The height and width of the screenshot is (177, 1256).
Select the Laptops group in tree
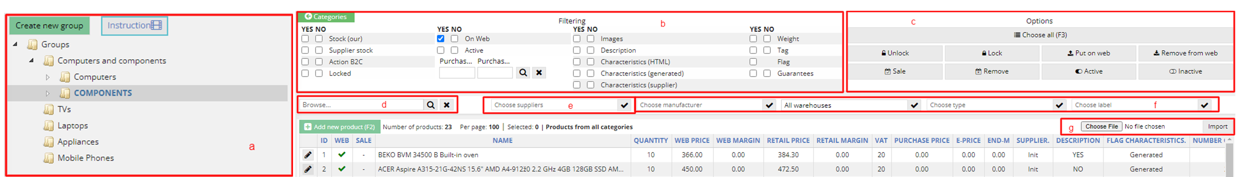tap(72, 125)
